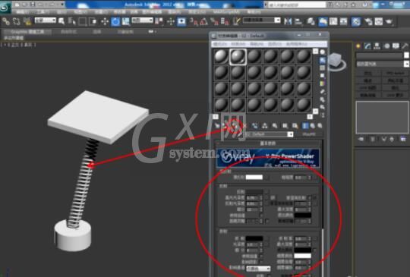Click Rectangular Selection Region icon
This screenshot has height=277, width=410.
pyautogui.click(x=82, y=21)
